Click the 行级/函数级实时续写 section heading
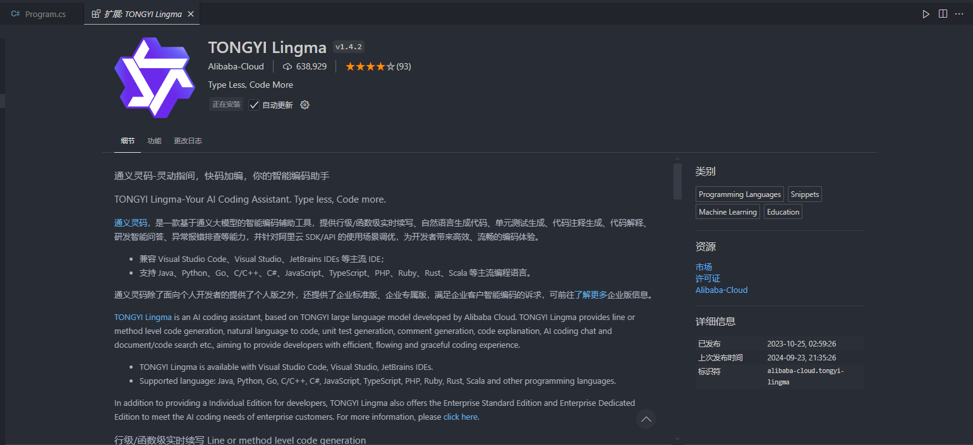 pyautogui.click(x=240, y=440)
